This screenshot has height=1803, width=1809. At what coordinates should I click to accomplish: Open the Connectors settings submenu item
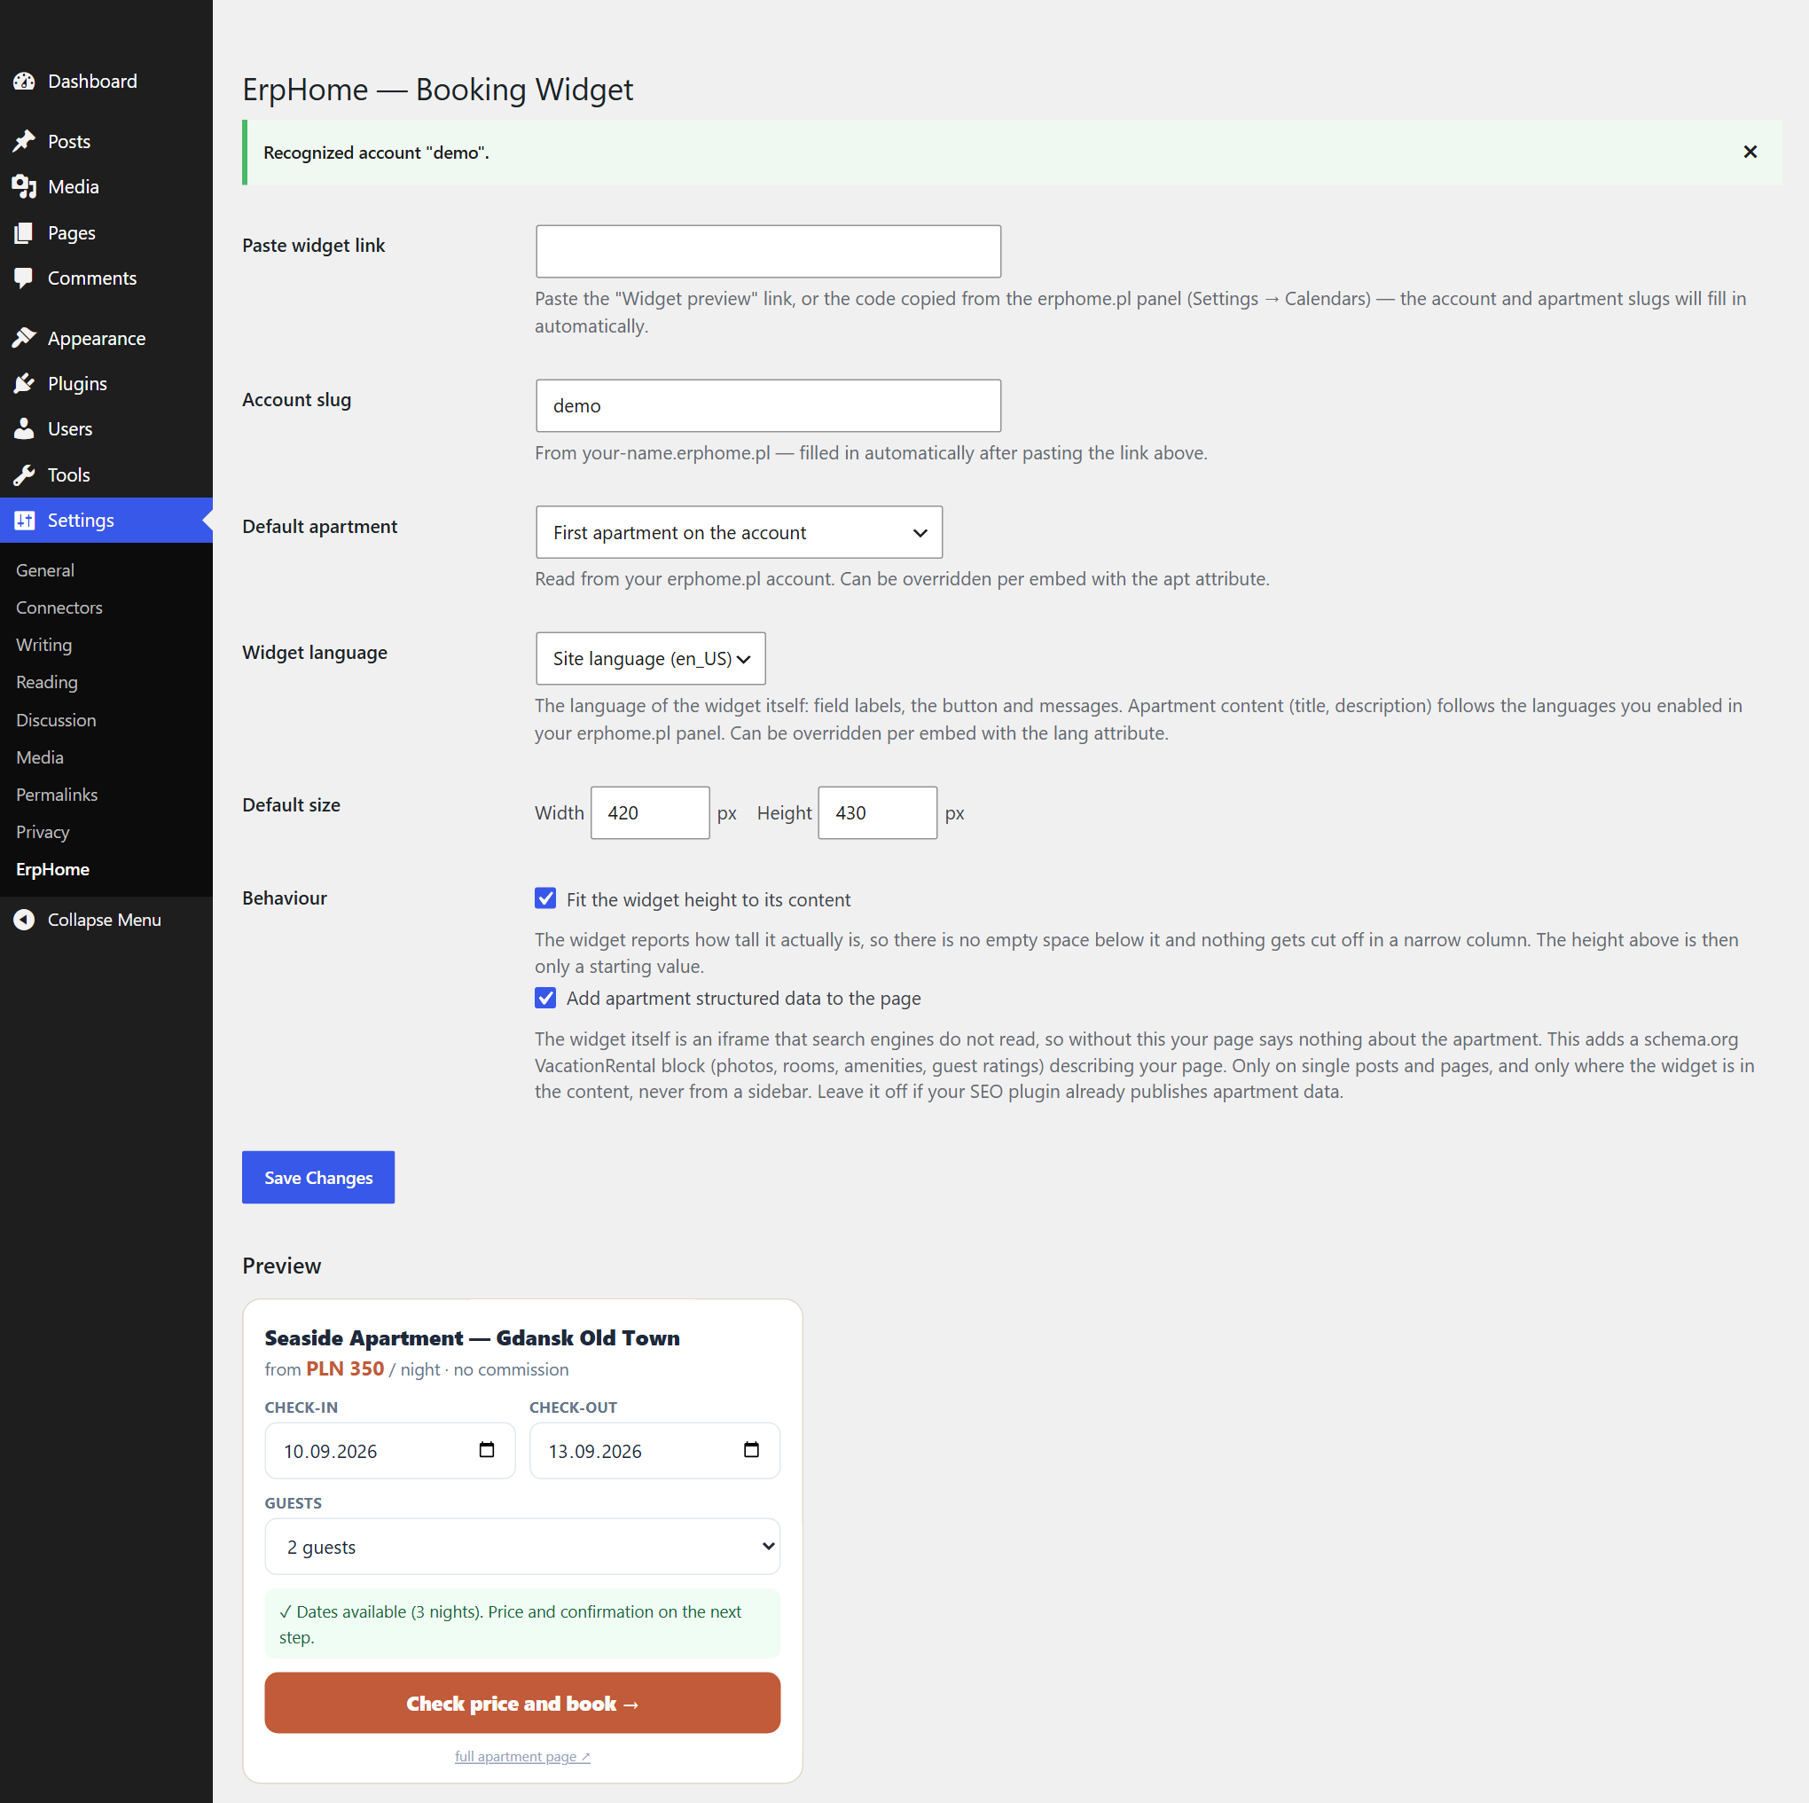click(x=59, y=608)
